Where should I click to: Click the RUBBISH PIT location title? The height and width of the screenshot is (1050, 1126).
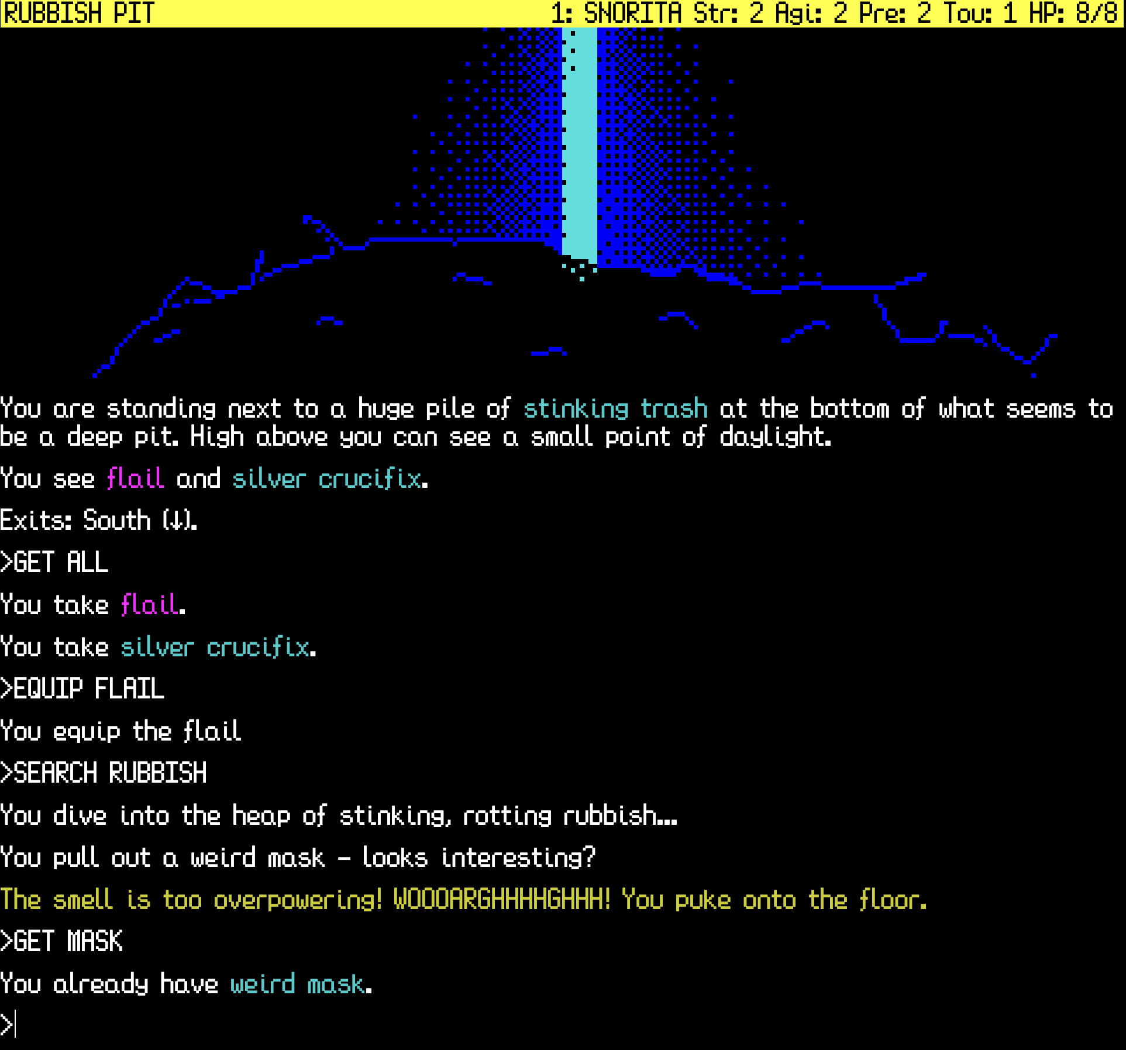79,13
